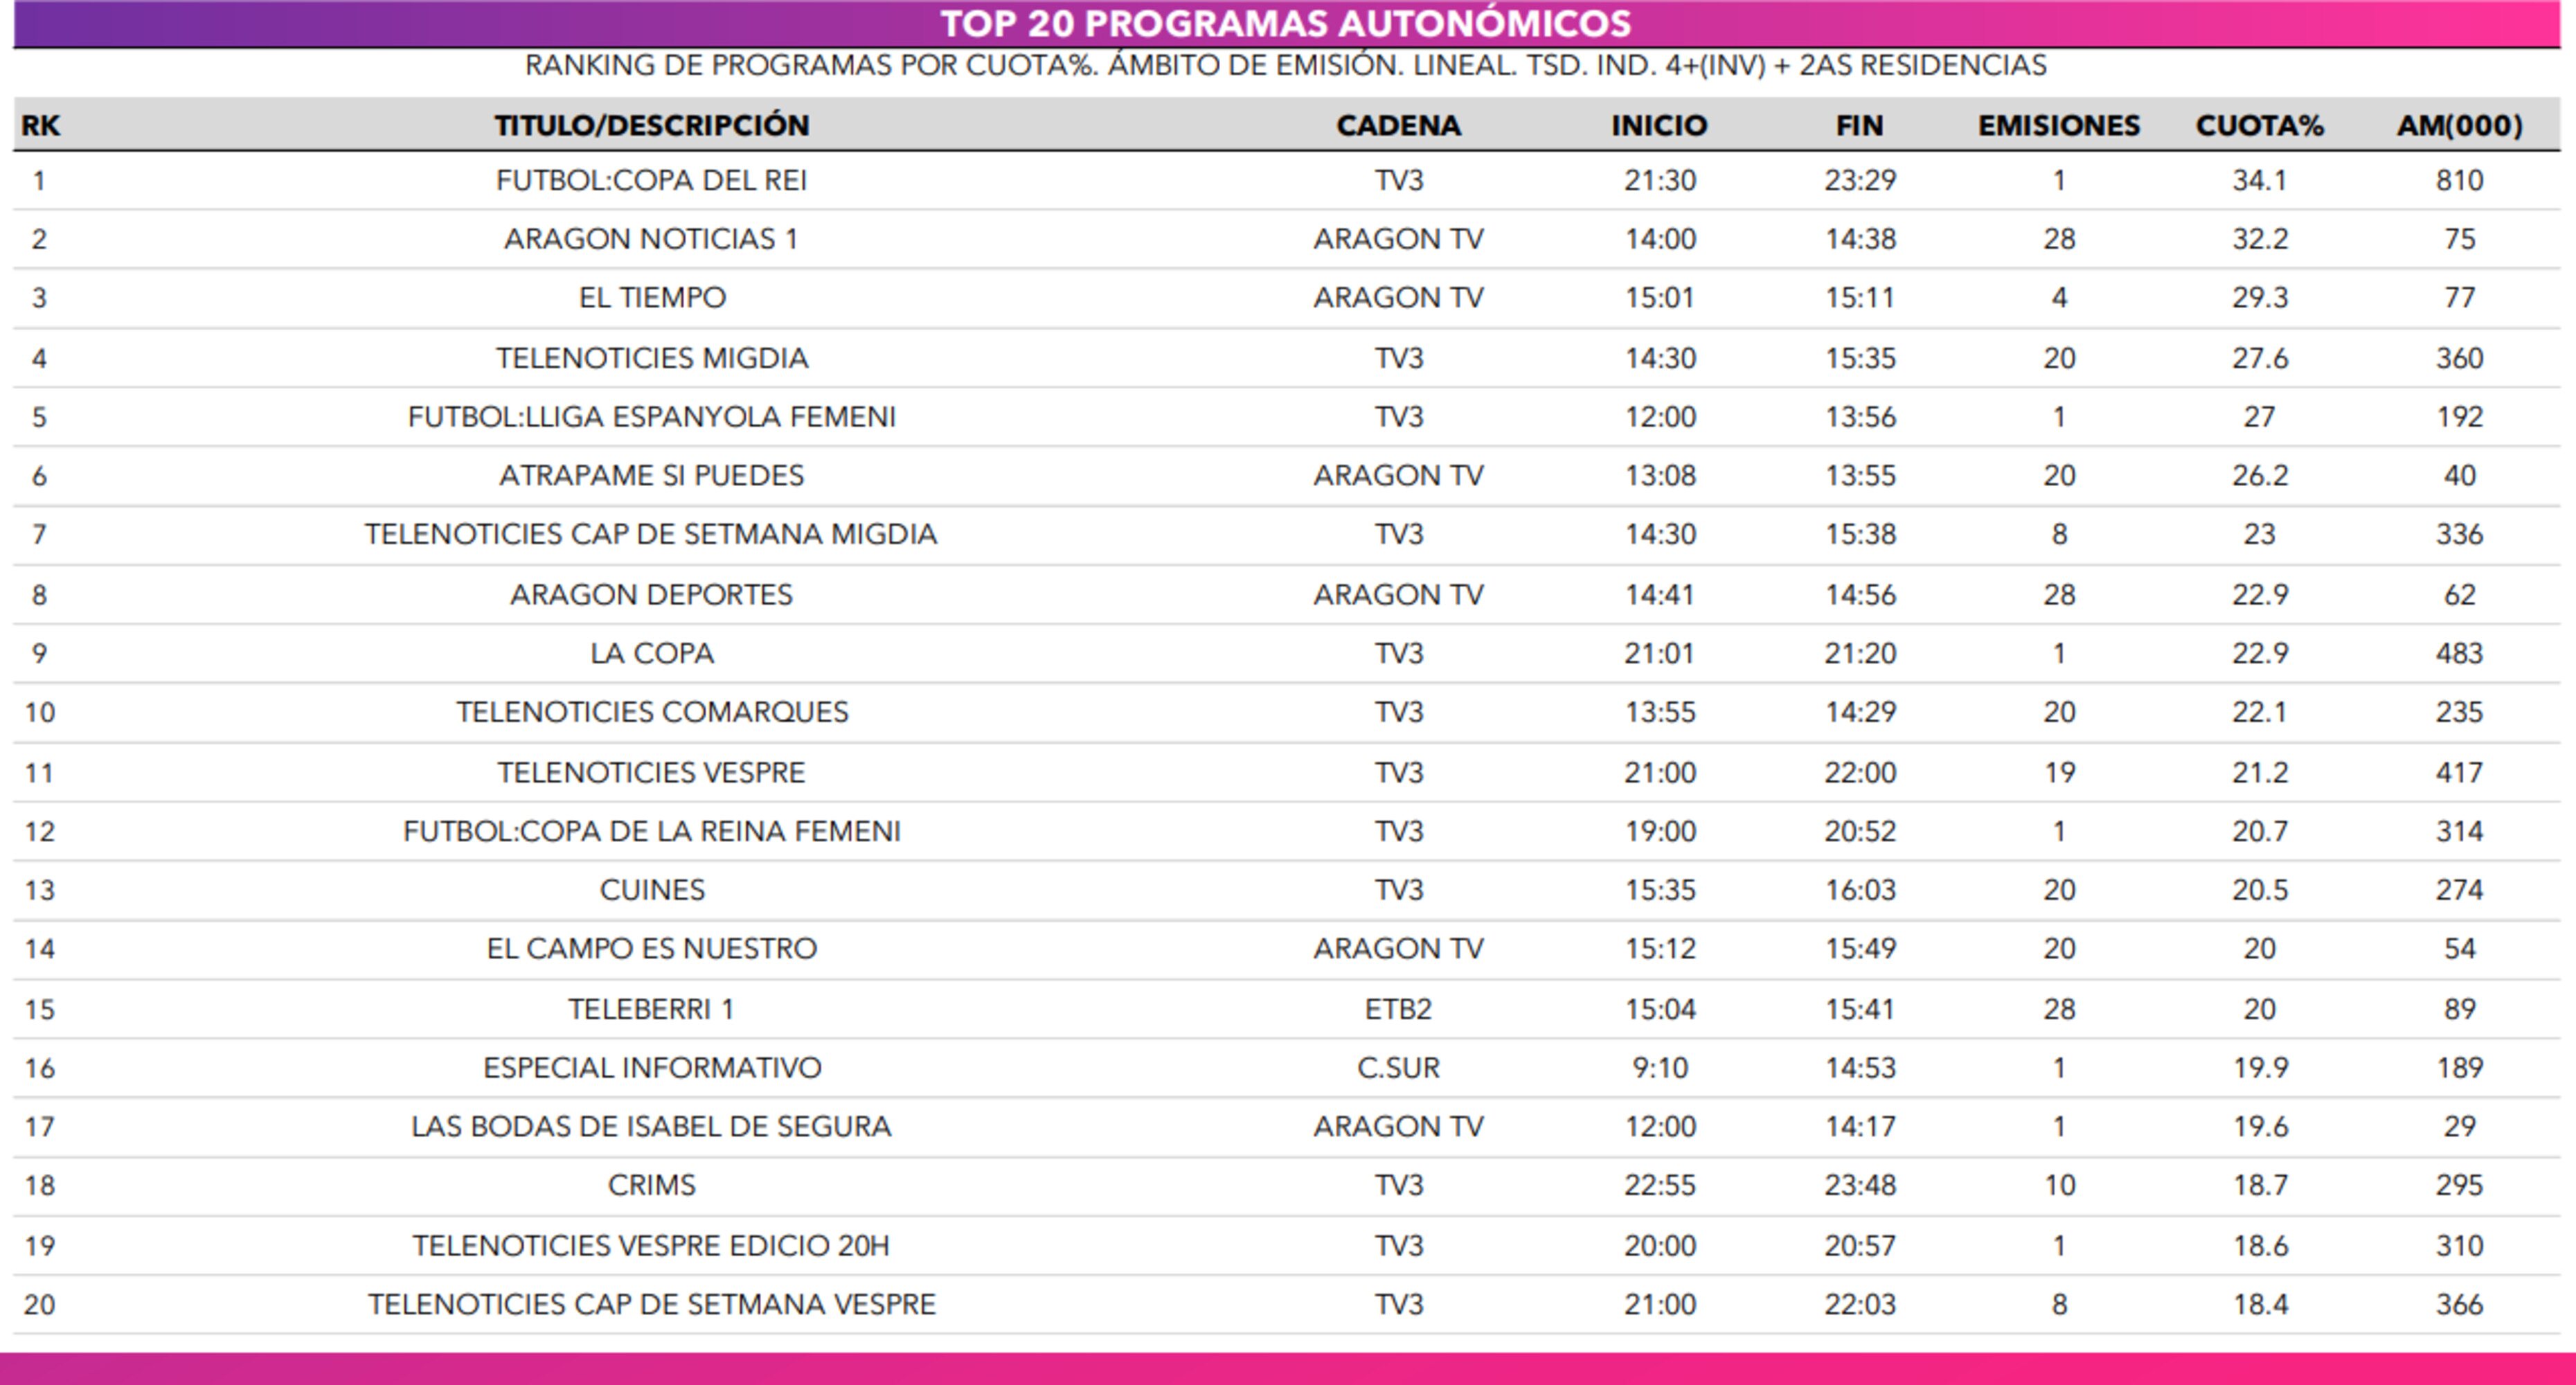Click the AM(000) column header

point(2459,125)
